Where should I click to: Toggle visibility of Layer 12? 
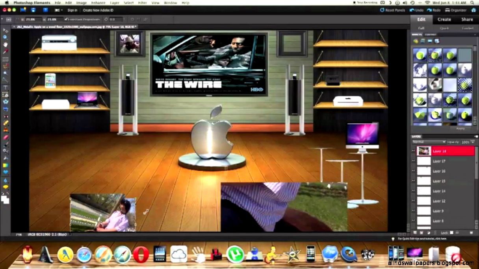pos(414,201)
